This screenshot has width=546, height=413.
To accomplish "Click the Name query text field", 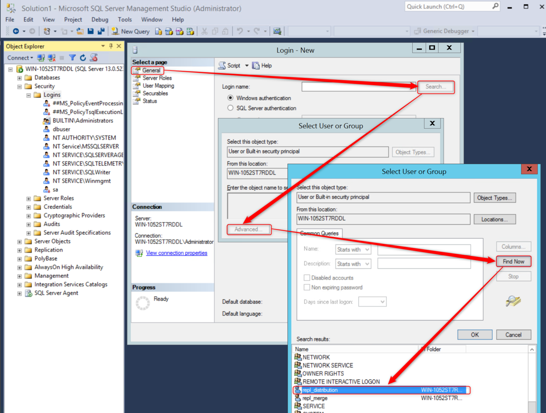I will [x=424, y=249].
